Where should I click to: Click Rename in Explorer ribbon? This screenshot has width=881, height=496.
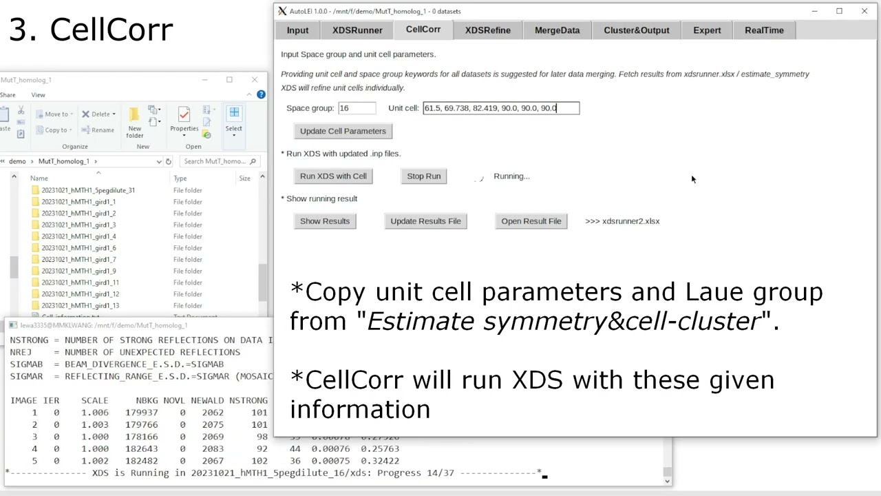point(97,130)
